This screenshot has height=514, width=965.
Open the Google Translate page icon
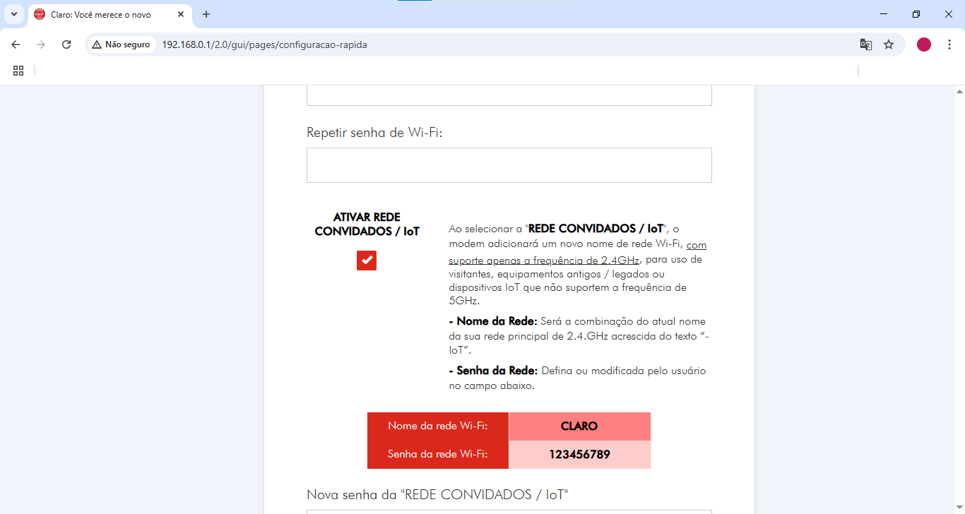tap(865, 44)
